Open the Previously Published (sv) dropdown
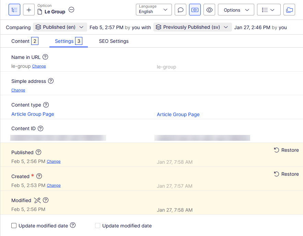Screen dimensions: 303x236 (x=193, y=27)
